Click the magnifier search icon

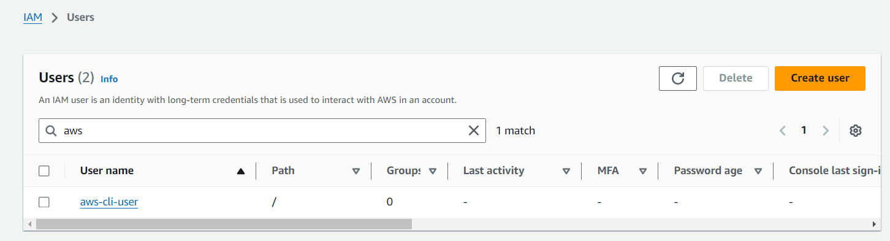[50, 131]
